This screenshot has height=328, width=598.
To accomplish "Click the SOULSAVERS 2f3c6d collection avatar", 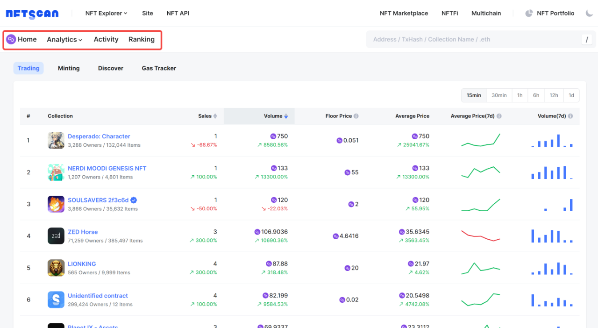I will (x=56, y=204).
